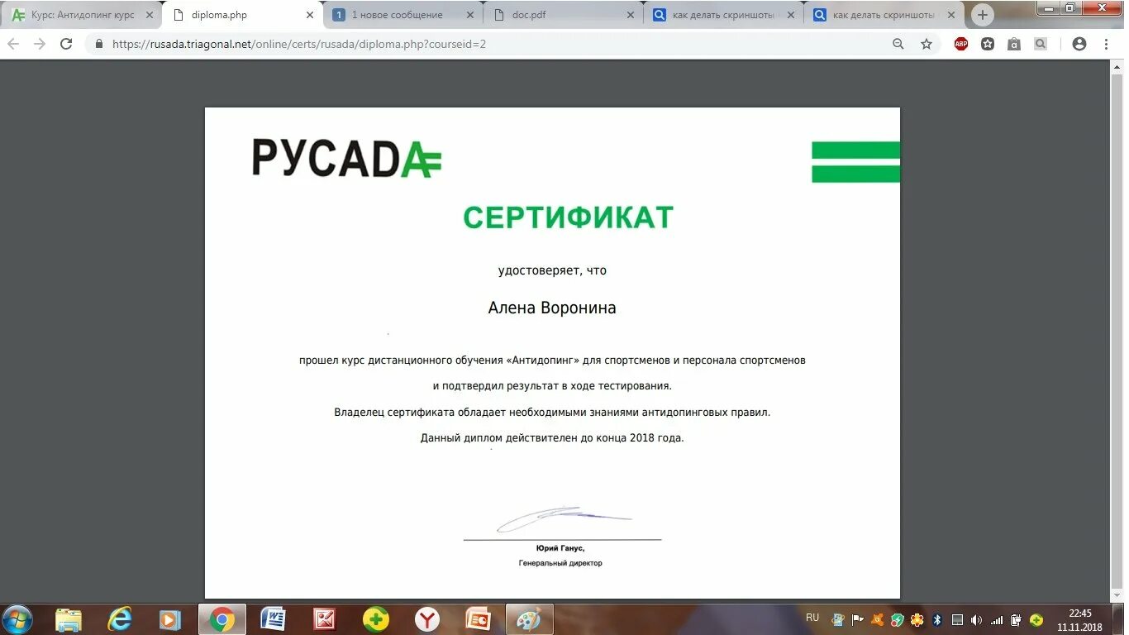The height and width of the screenshot is (635, 1129).
Task: Switch the RU input language indicator
Action: click(x=812, y=618)
